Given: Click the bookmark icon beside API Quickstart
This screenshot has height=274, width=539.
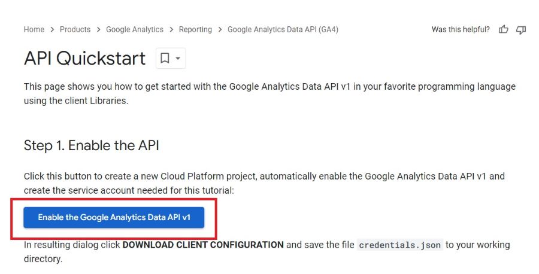Looking at the screenshot, I should (165, 58).
